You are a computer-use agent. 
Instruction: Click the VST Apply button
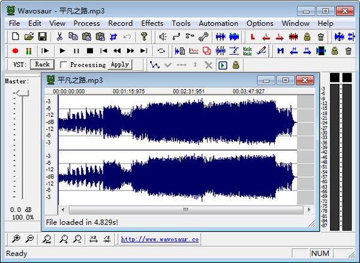[x=119, y=65]
